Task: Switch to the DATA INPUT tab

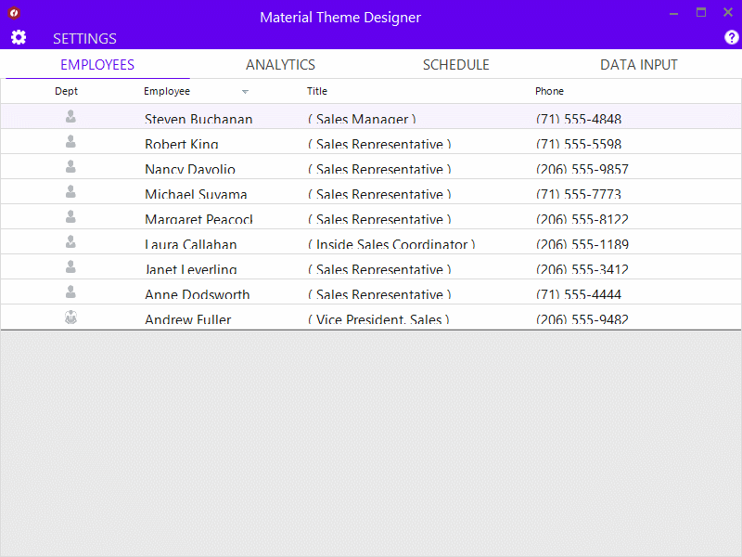Action: [638, 65]
